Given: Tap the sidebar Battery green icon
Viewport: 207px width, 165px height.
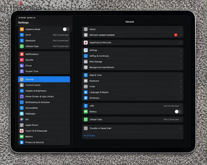Looking at the screenshot, I should (x=22, y=136).
